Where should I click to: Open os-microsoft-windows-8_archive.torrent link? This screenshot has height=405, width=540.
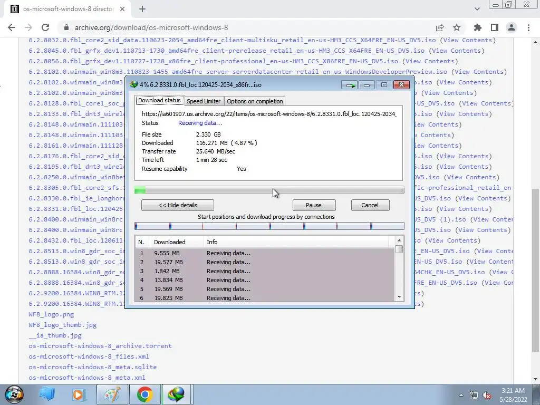pos(100,346)
